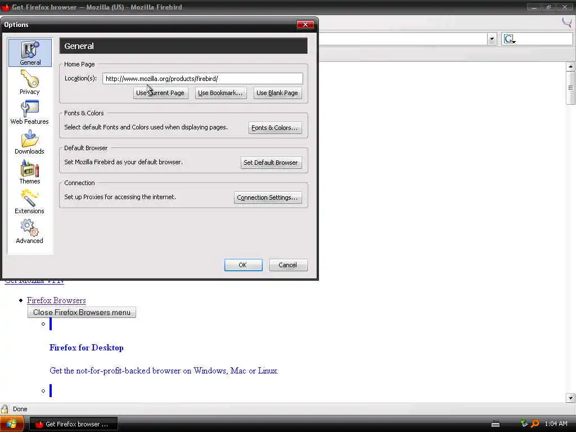Screen dimensions: 576x432
Task: Click the browser search box field
Action: click(544, 39)
